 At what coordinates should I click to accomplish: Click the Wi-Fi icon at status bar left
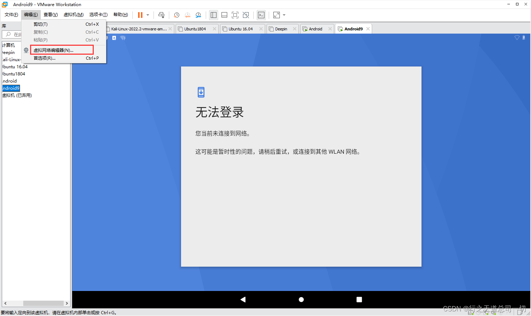(x=123, y=38)
